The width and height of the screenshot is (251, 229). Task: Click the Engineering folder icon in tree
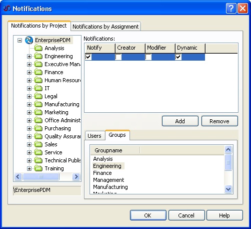[38, 56]
